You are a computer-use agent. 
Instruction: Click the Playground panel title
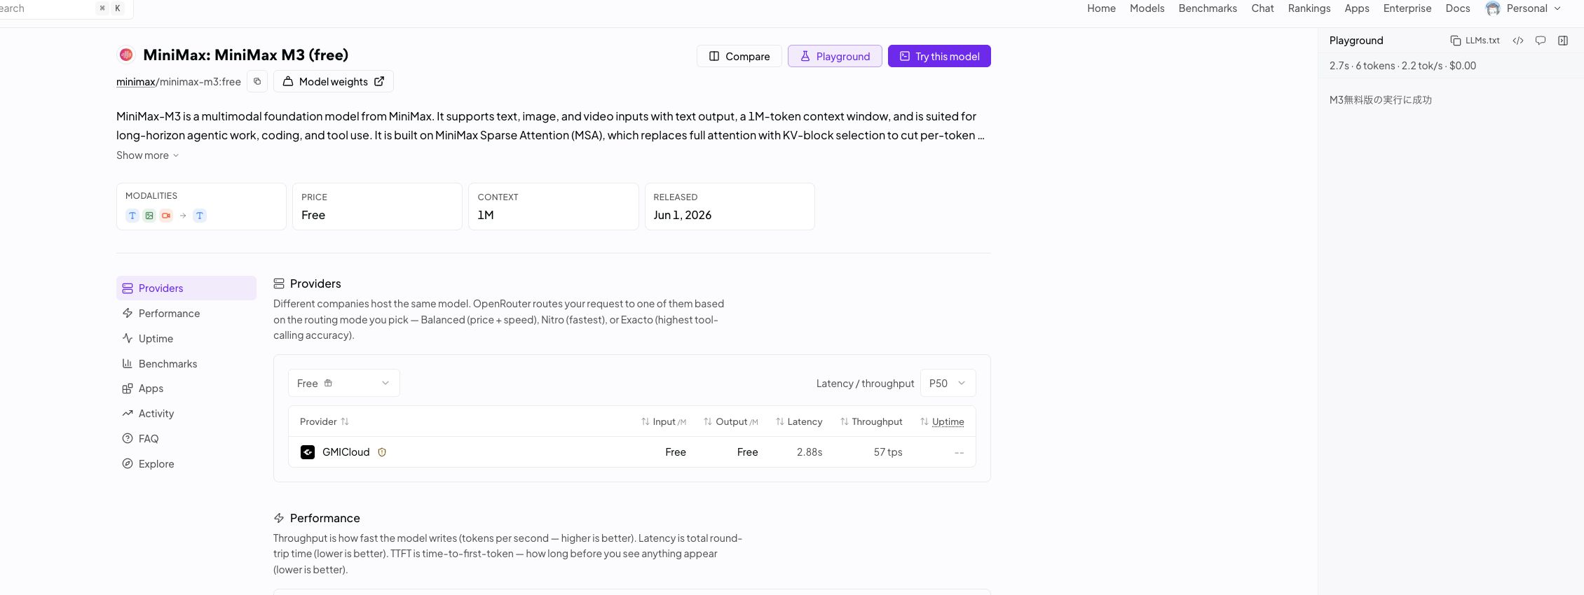tap(1356, 41)
